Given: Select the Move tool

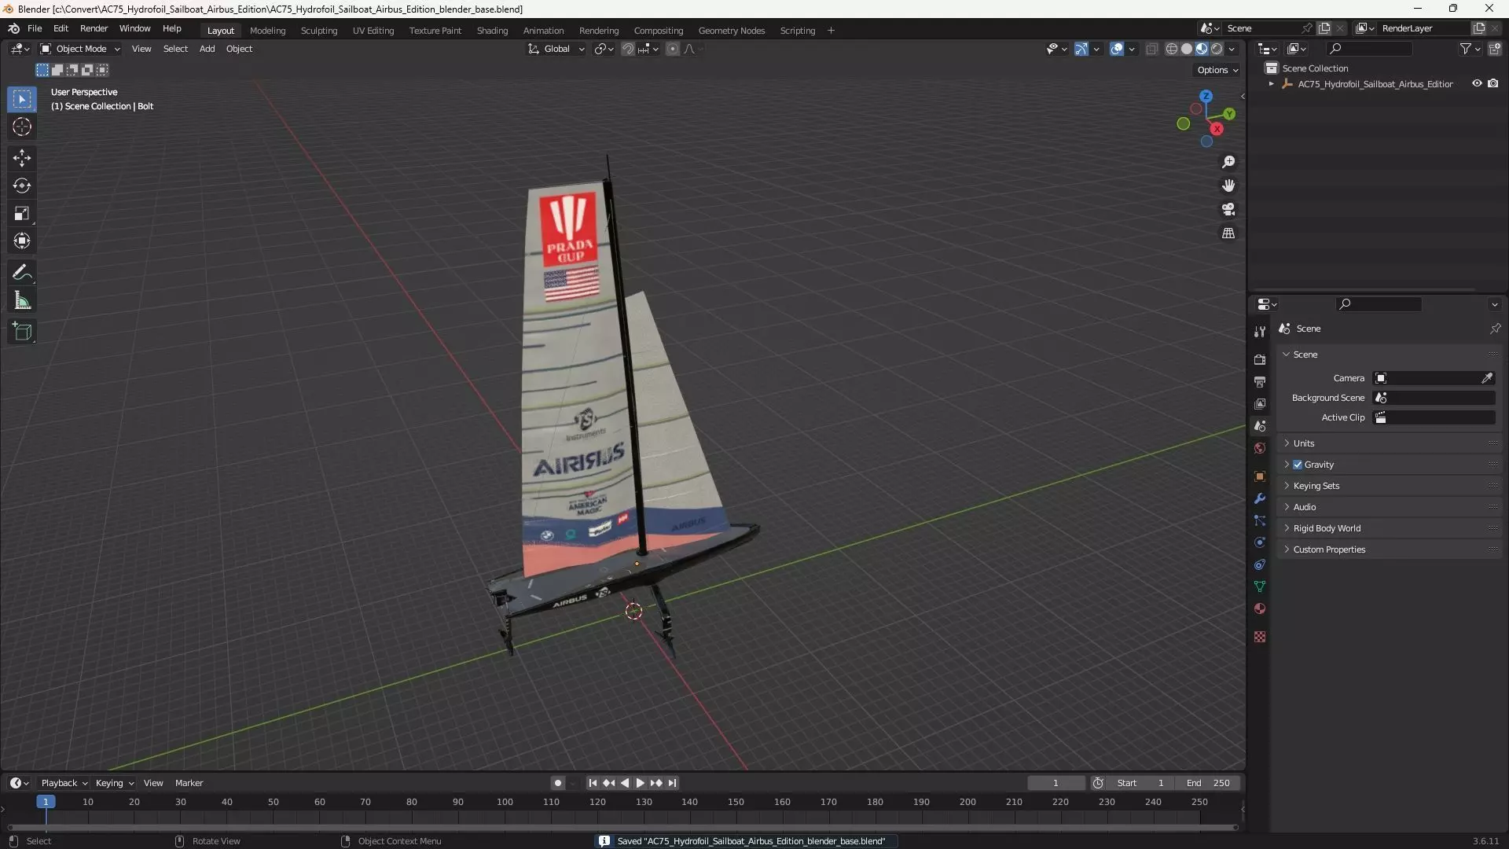Looking at the screenshot, I should tap(22, 158).
